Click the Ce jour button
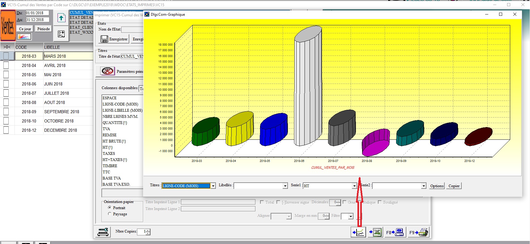Viewport: 530px width, 244px height. 25,29
